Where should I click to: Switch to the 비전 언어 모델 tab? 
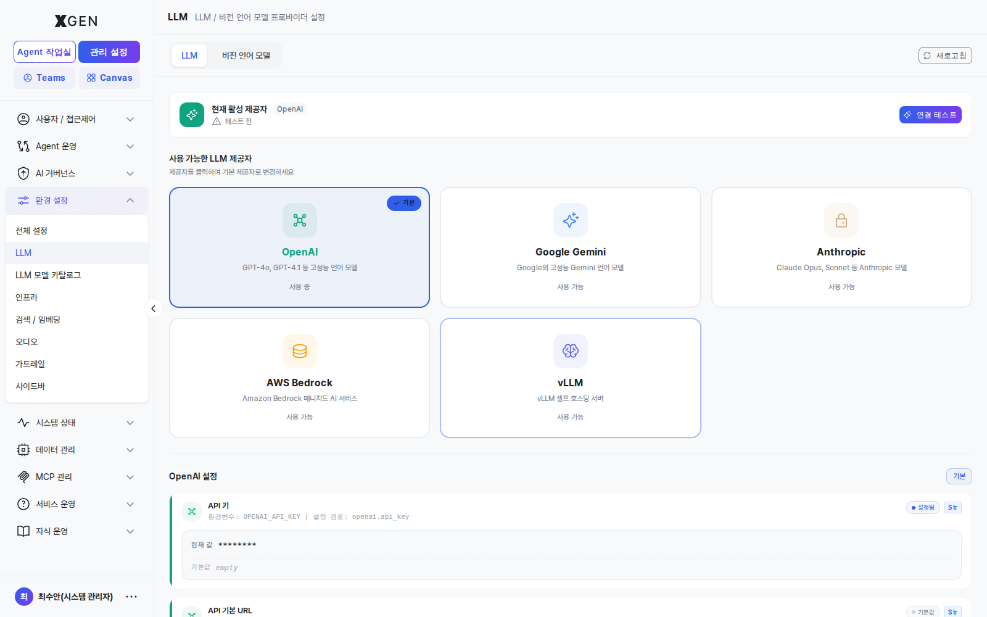[x=246, y=56]
